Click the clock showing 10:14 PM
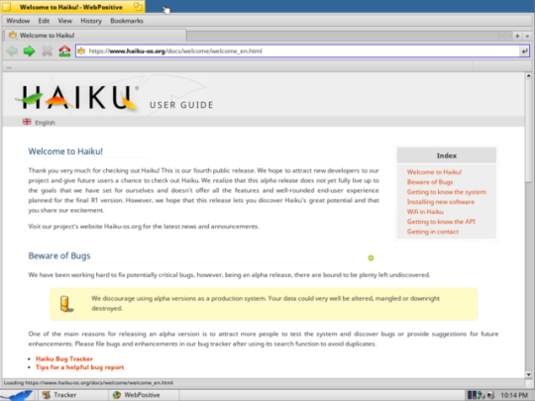This screenshot has width=535, height=401. [514, 395]
